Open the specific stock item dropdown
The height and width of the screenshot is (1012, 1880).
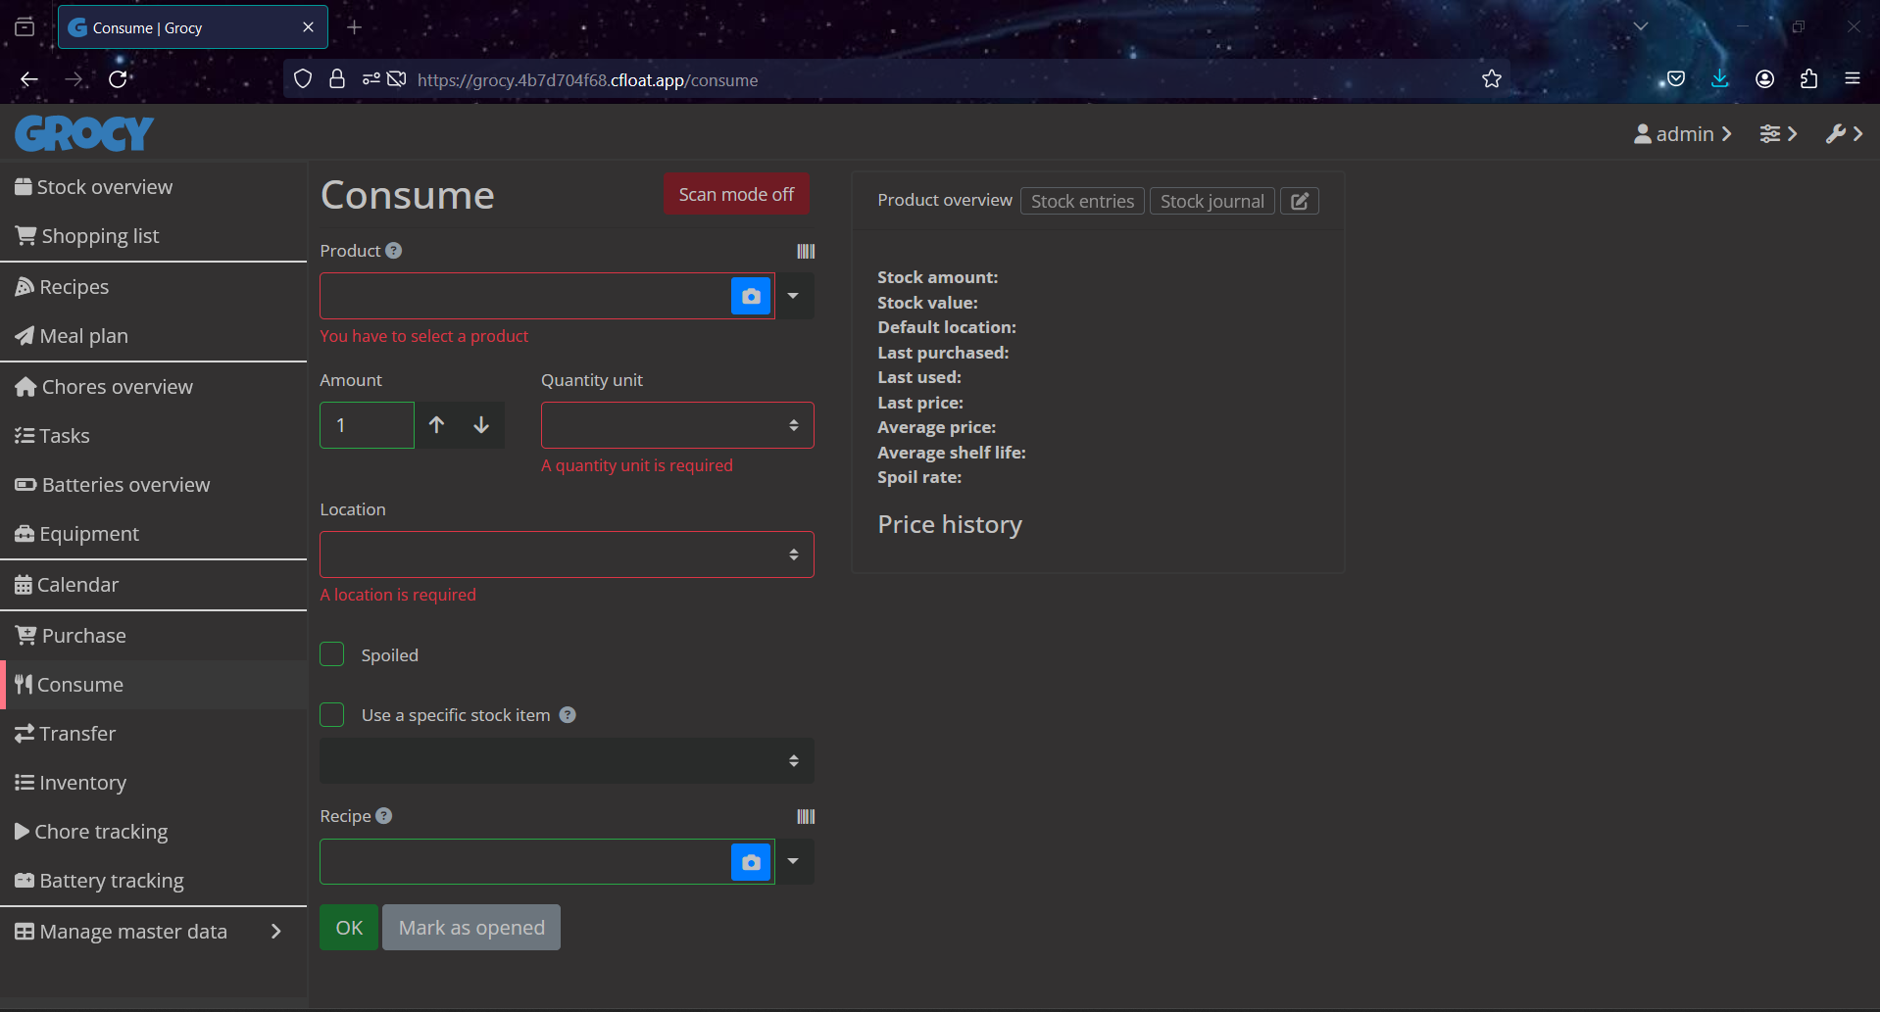click(567, 761)
